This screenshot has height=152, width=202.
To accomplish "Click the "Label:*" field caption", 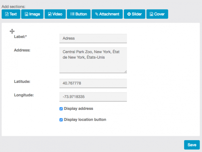I will (x=21, y=37).
